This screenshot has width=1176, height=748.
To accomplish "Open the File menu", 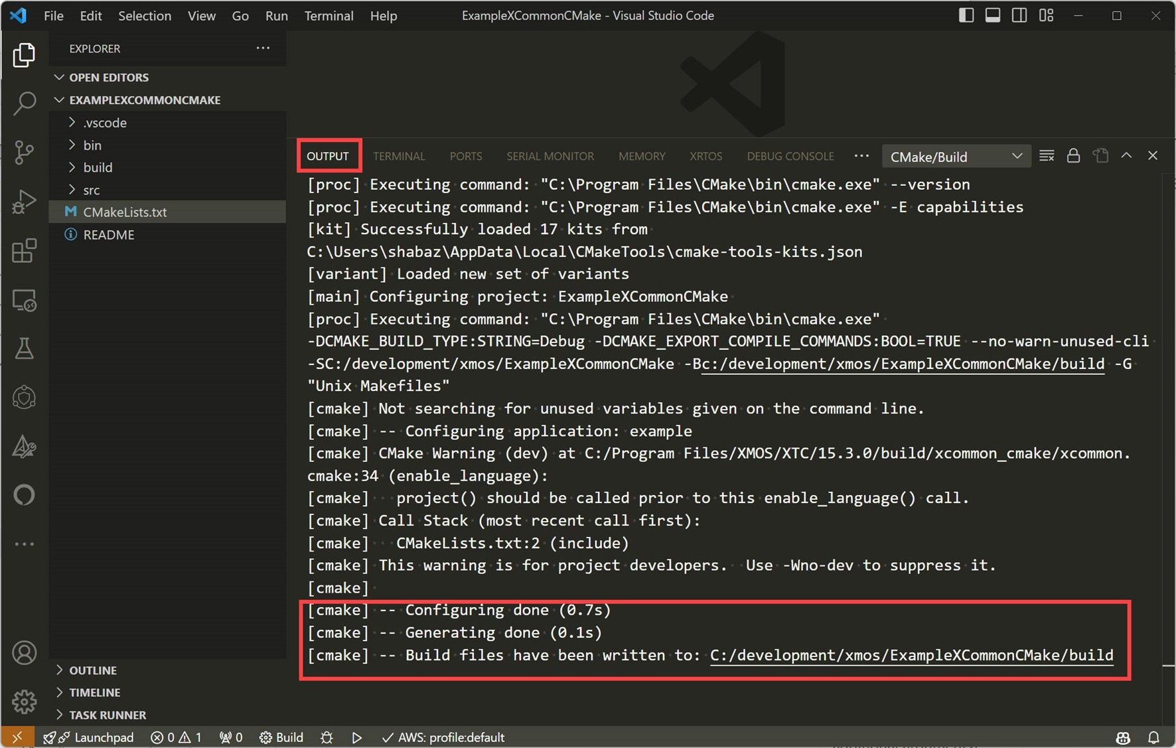I will [x=54, y=15].
